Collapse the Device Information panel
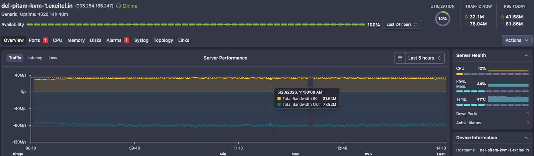The image size is (534, 156). [x=526, y=138]
